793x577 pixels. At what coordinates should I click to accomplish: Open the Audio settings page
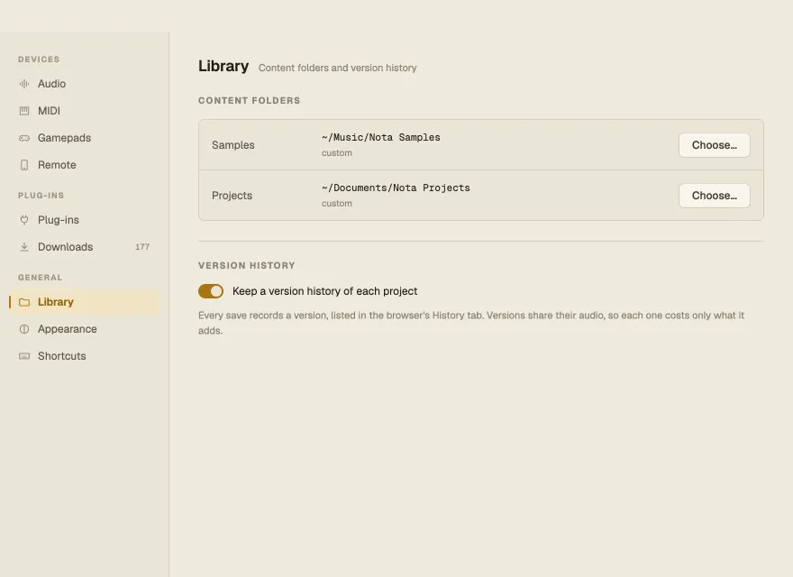point(84,84)
